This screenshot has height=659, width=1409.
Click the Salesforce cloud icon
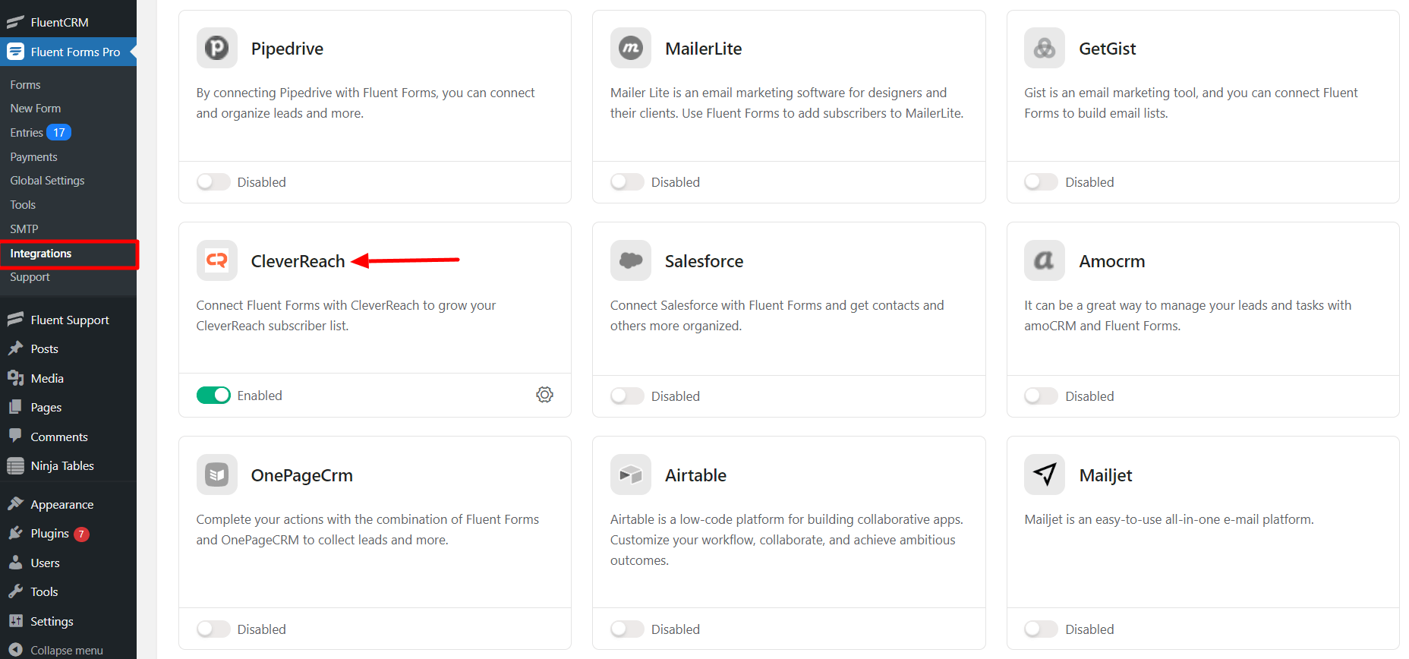point(631,261)
